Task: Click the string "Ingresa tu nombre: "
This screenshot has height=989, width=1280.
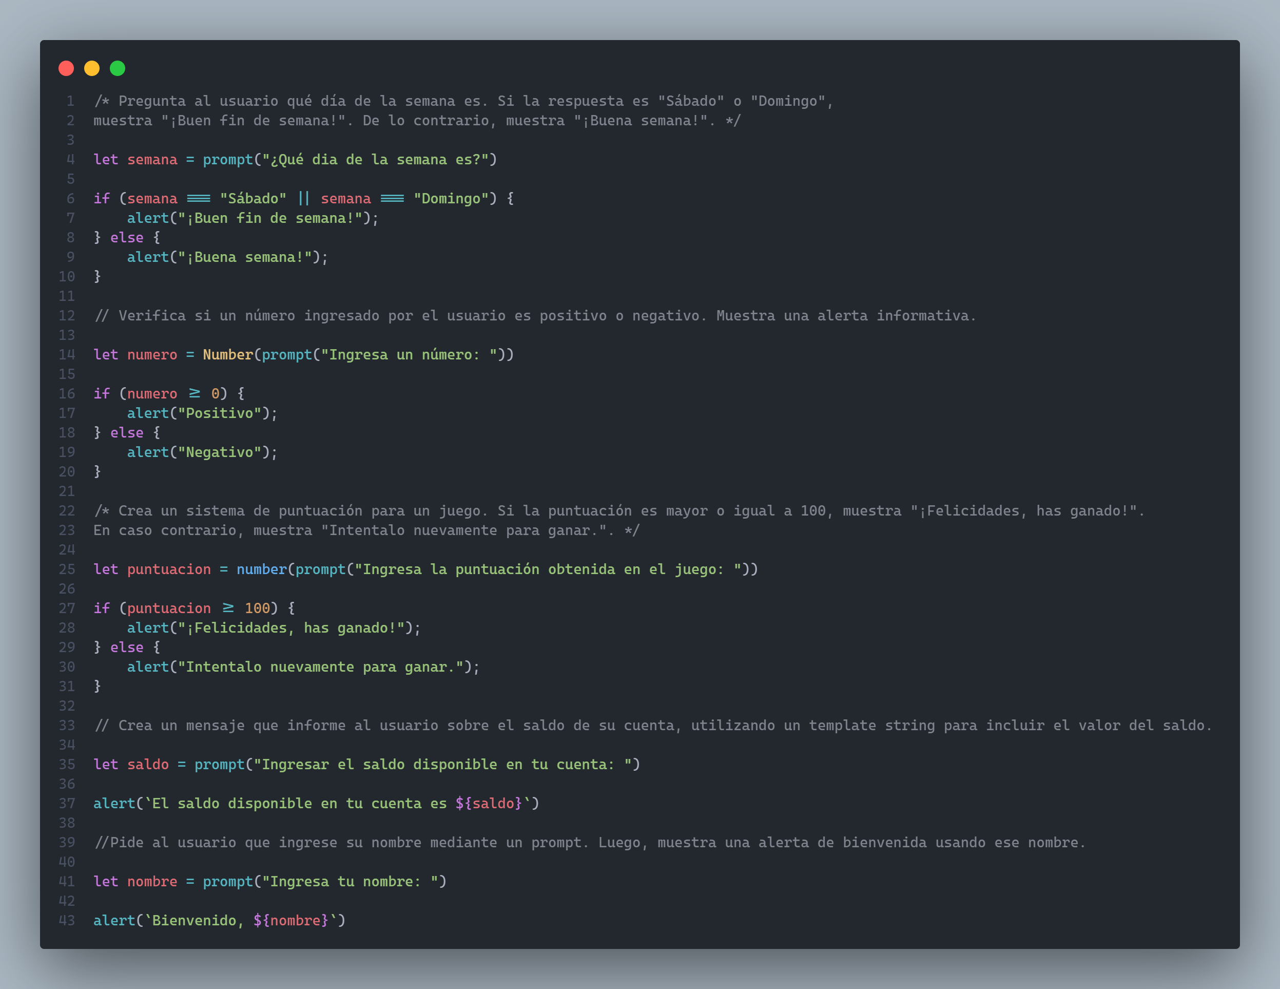Action: (350, 882)
